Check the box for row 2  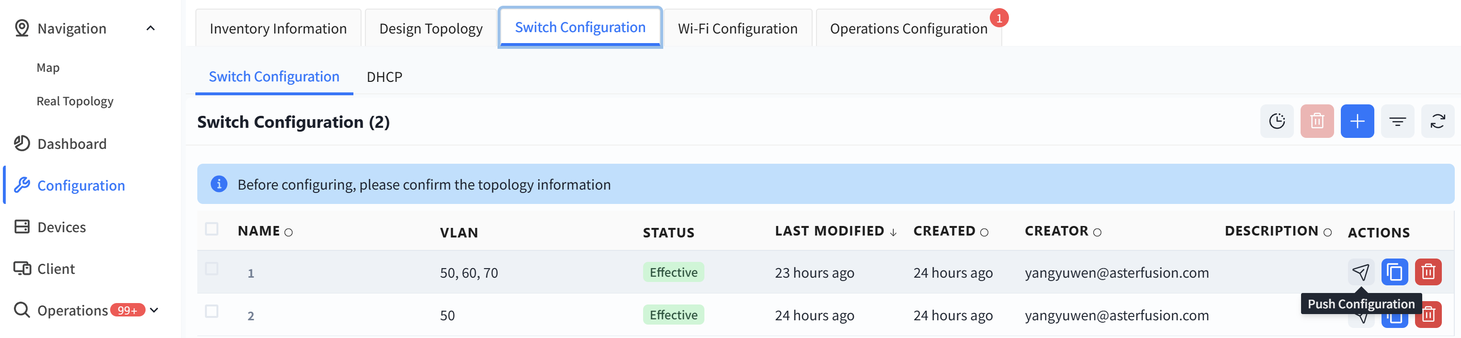click(212, 311)
